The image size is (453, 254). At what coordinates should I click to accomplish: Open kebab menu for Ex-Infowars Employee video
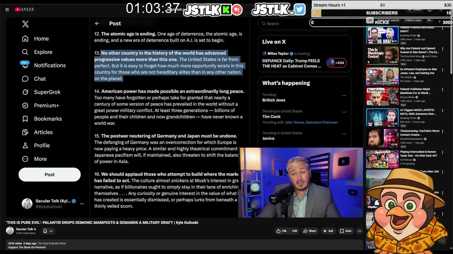442,69
